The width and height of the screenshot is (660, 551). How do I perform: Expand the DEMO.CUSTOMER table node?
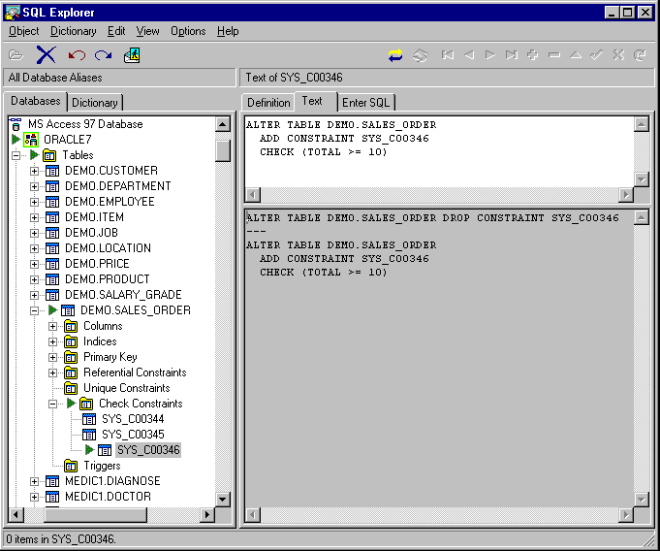(x=35, y=171)
